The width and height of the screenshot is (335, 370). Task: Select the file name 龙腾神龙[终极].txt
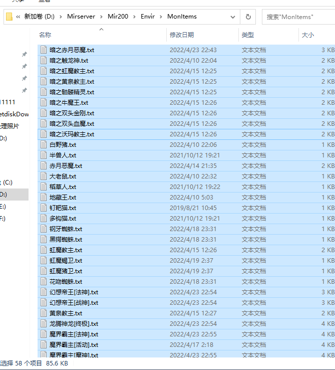pos(74,324)
